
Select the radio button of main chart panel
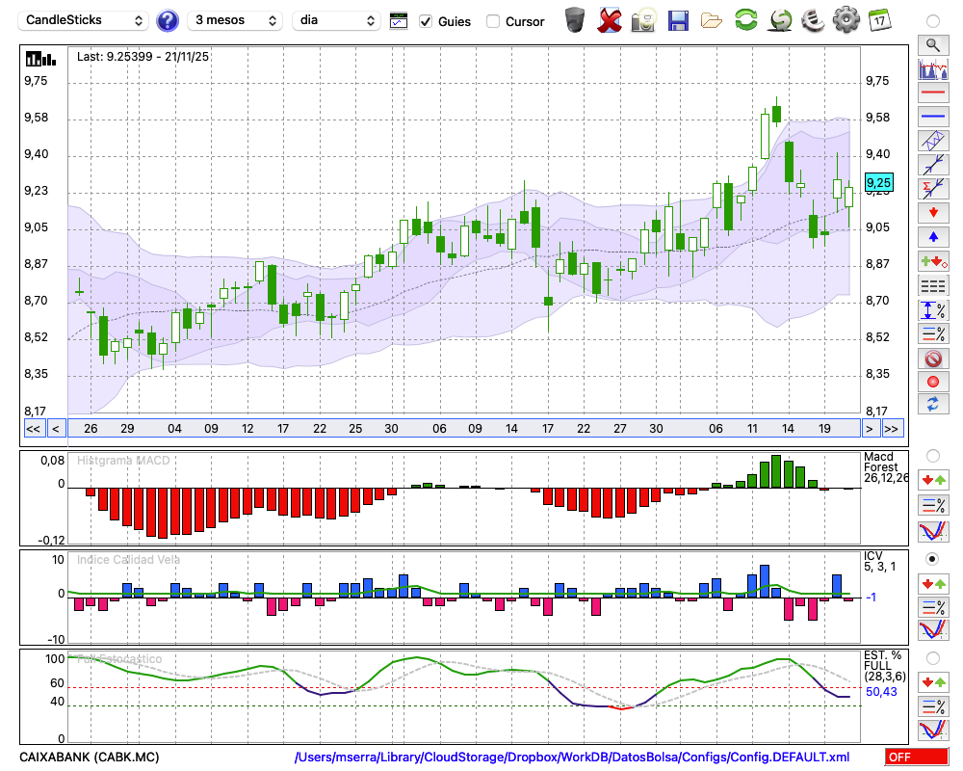tap(933, 21)
